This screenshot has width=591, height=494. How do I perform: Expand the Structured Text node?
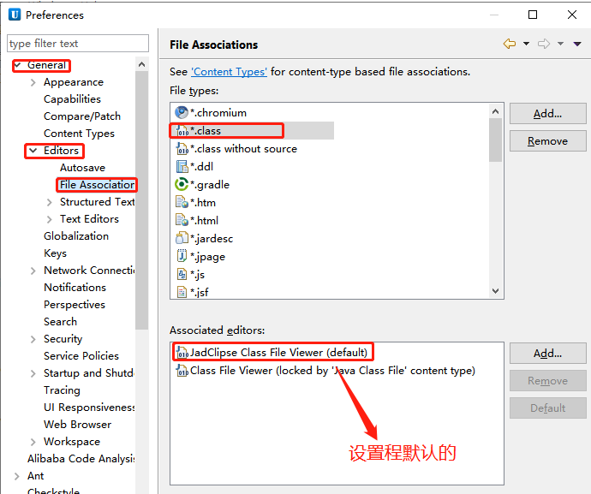click(x=50, y=202)
